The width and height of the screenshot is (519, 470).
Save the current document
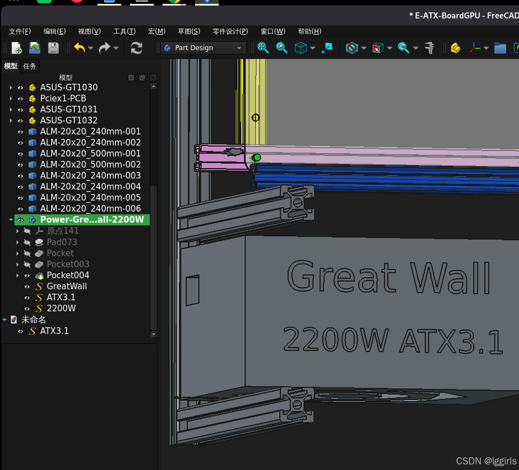pos(53,48)
